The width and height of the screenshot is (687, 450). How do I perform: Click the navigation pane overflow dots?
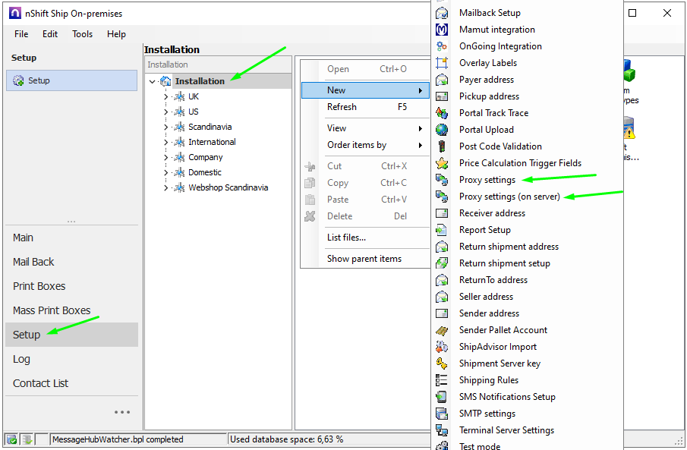pos(122,412)
